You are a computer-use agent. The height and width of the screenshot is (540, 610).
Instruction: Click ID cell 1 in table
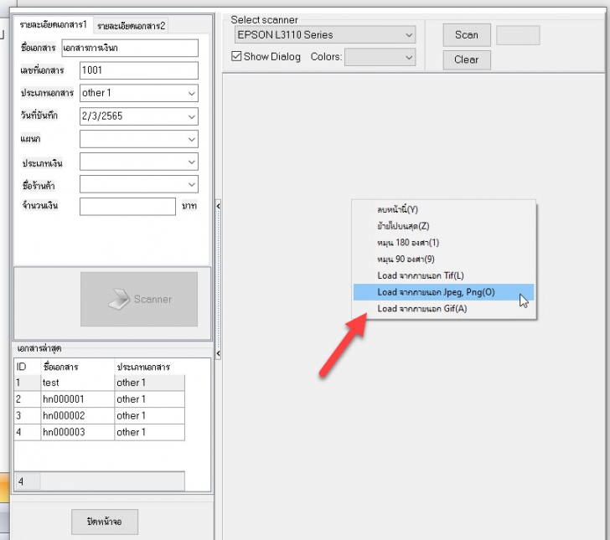[27, 383]
